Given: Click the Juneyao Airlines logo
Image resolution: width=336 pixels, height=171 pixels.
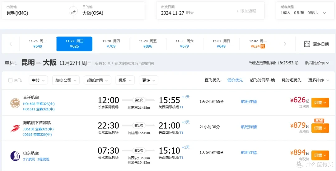Looking at the screenshot, I should [15, 103].
